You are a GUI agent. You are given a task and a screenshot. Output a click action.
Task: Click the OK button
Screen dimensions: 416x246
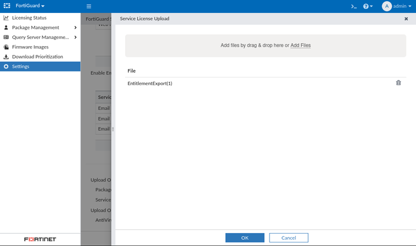[x=245, y=238]
